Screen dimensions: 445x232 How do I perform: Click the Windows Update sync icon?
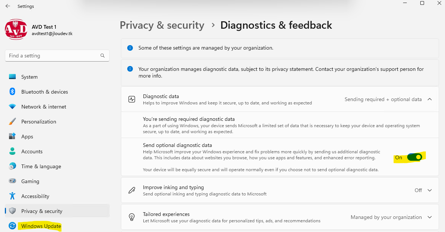pyautogui.click(x=12, y=226)
